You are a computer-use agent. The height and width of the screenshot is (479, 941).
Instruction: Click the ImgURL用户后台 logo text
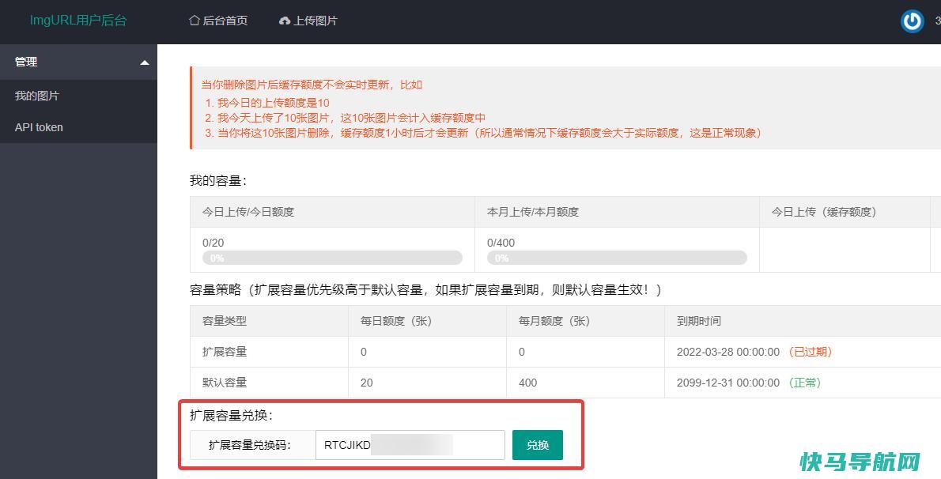point(78,21)
